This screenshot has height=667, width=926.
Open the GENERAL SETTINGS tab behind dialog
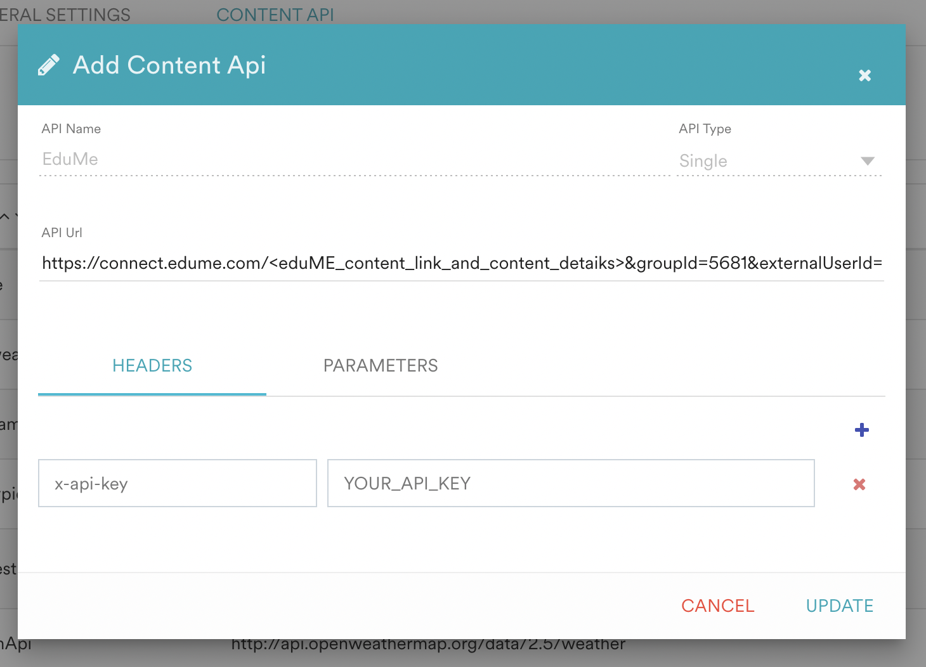[65, 14]
